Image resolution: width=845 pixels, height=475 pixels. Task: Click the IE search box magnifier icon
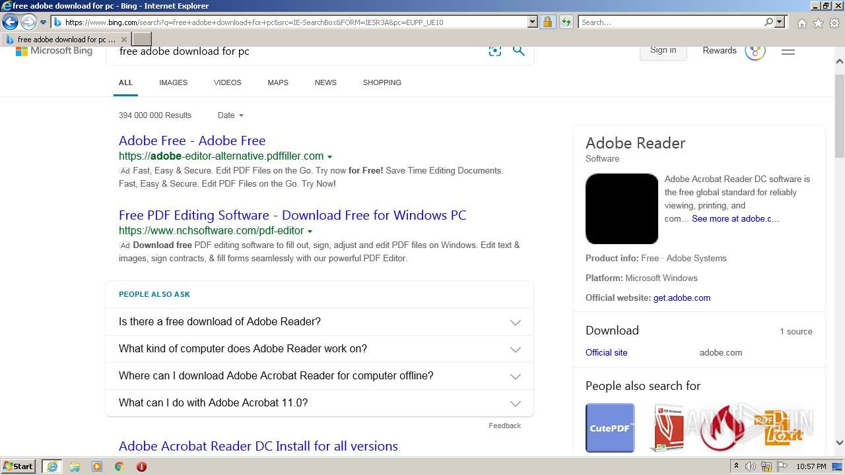768,22
